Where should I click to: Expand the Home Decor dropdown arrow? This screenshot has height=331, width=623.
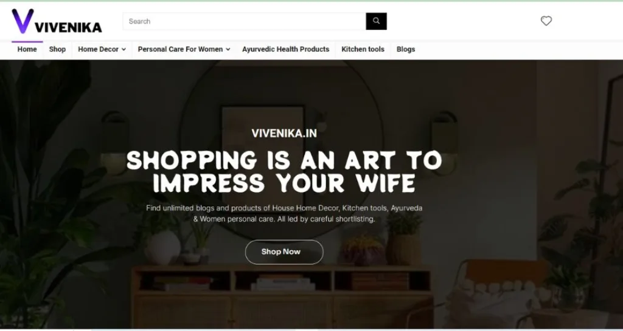[124, 50]
